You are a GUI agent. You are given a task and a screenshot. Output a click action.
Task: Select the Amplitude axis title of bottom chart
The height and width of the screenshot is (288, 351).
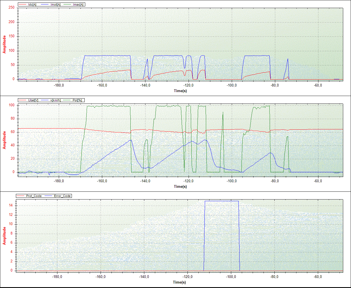(4, 236)
